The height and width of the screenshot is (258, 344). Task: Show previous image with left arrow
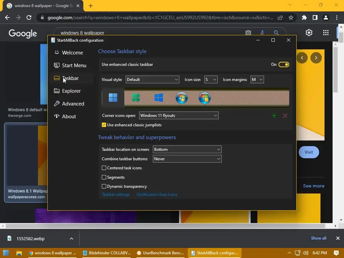tap(302, 58)
